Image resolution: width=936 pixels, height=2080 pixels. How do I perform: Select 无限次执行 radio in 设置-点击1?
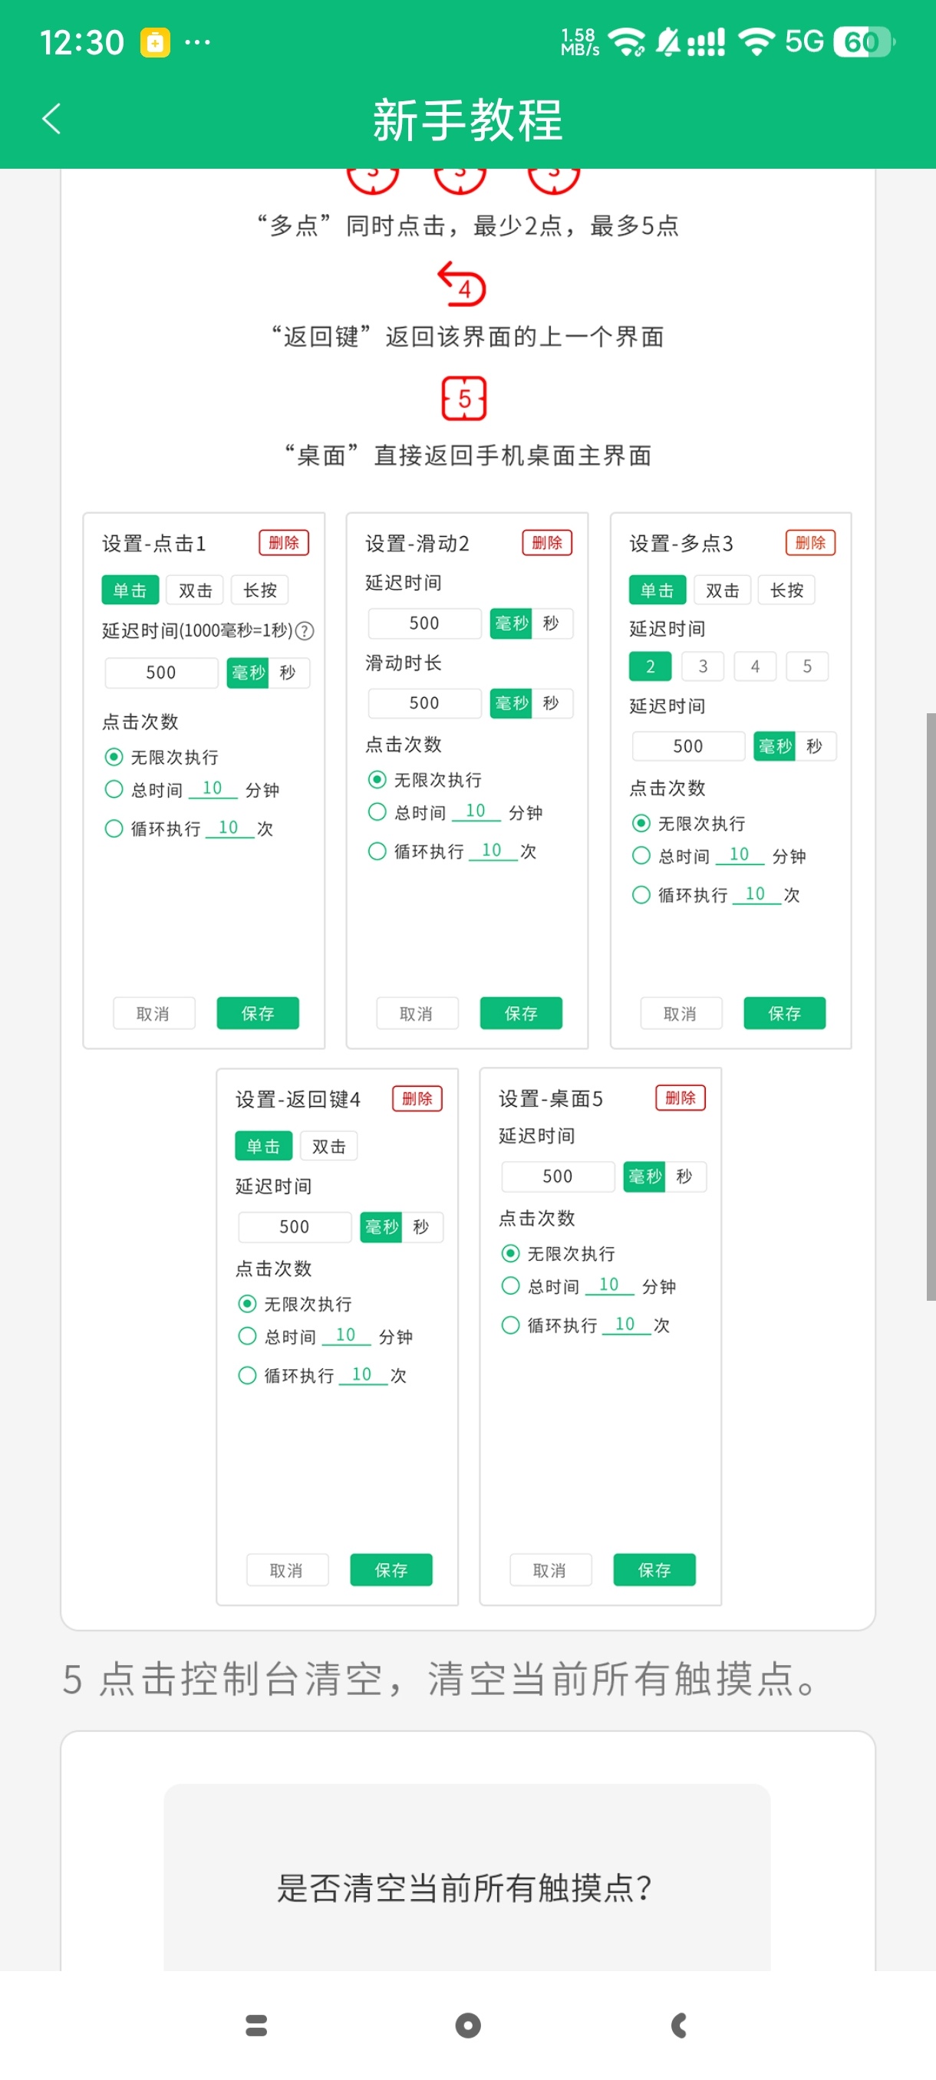pyautogui.click(x=114, y=756)
